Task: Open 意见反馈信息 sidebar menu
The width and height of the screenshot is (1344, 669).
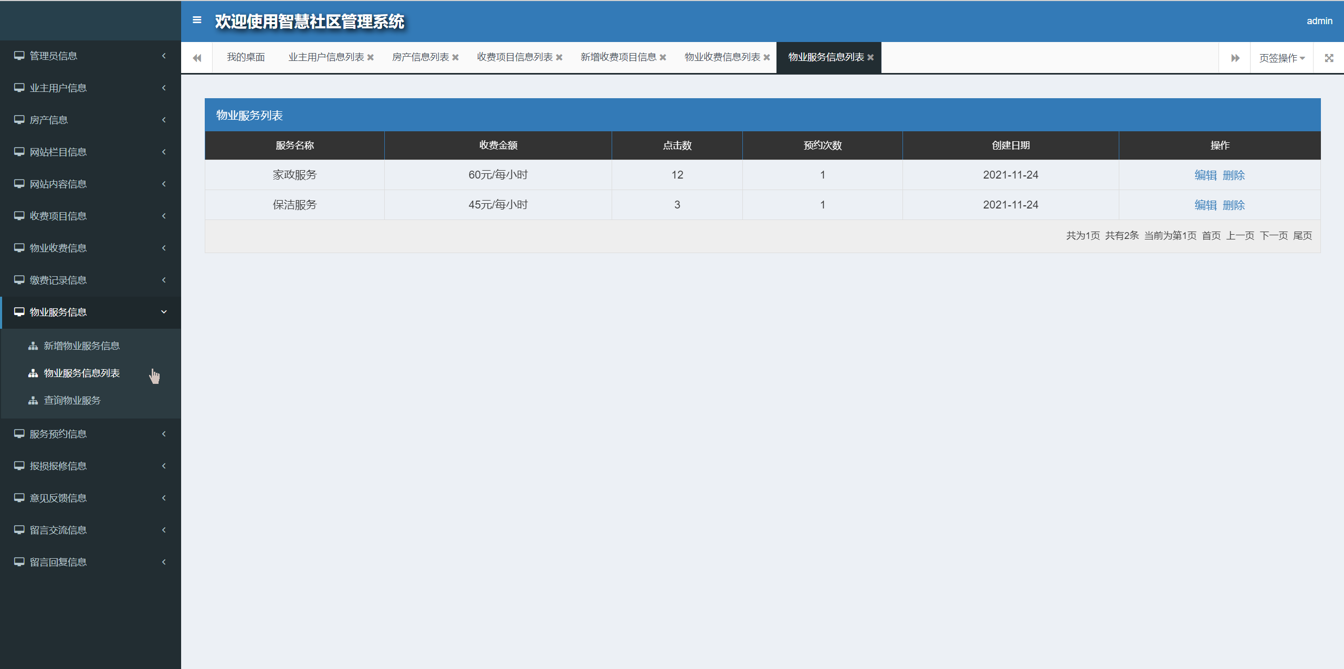Action: pos(91,498)
